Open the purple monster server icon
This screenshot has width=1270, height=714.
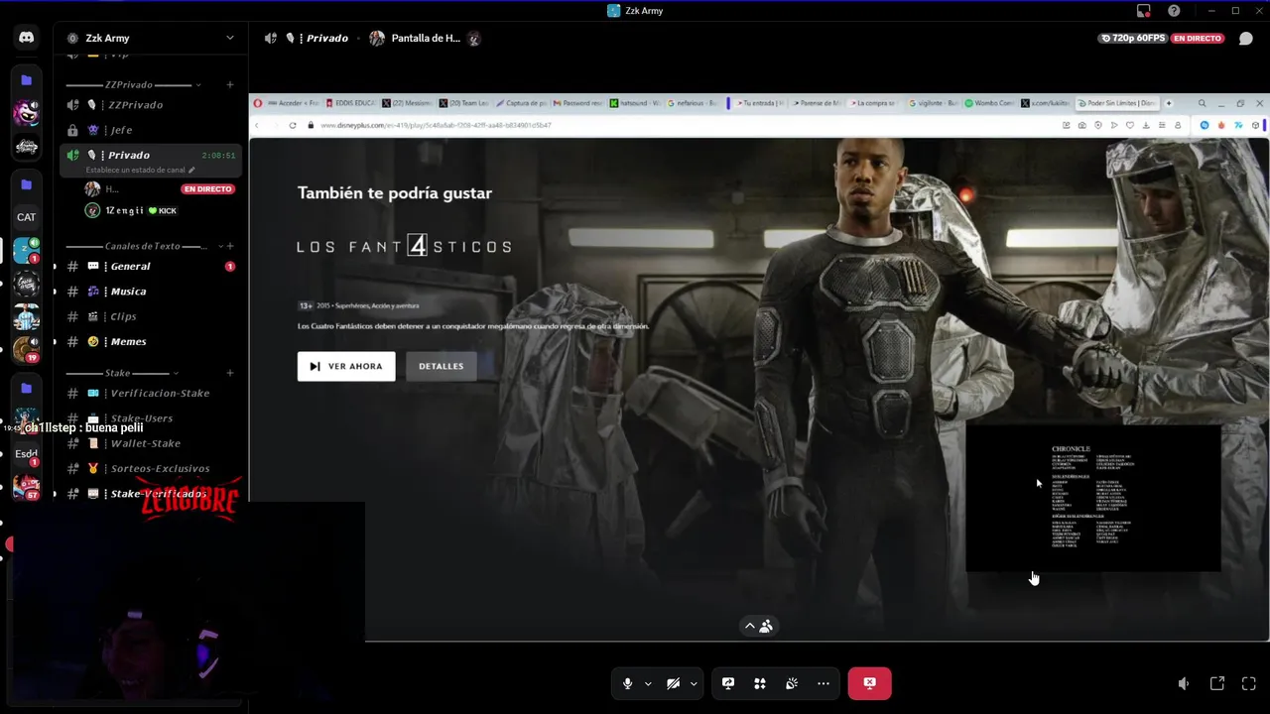tap(27, 112)
